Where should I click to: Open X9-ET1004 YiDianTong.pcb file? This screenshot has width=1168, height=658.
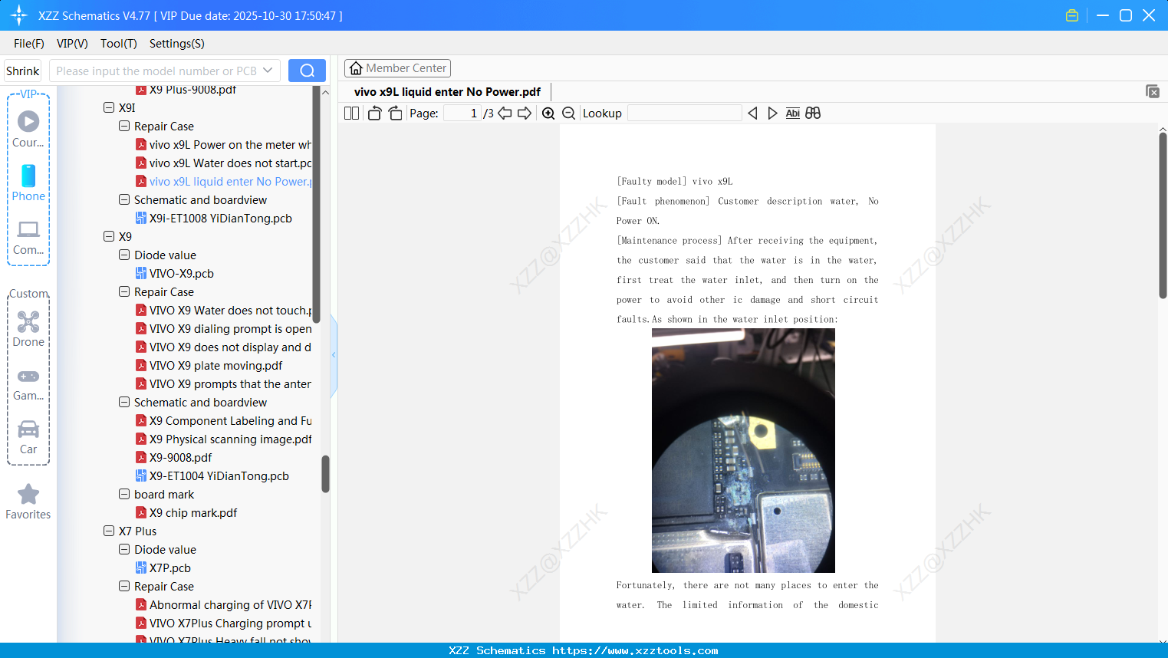pyautogui.click(x=212, y=475)
